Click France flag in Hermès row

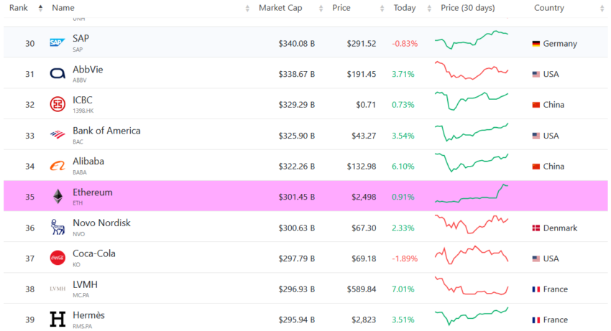click(x=536, y=320)
